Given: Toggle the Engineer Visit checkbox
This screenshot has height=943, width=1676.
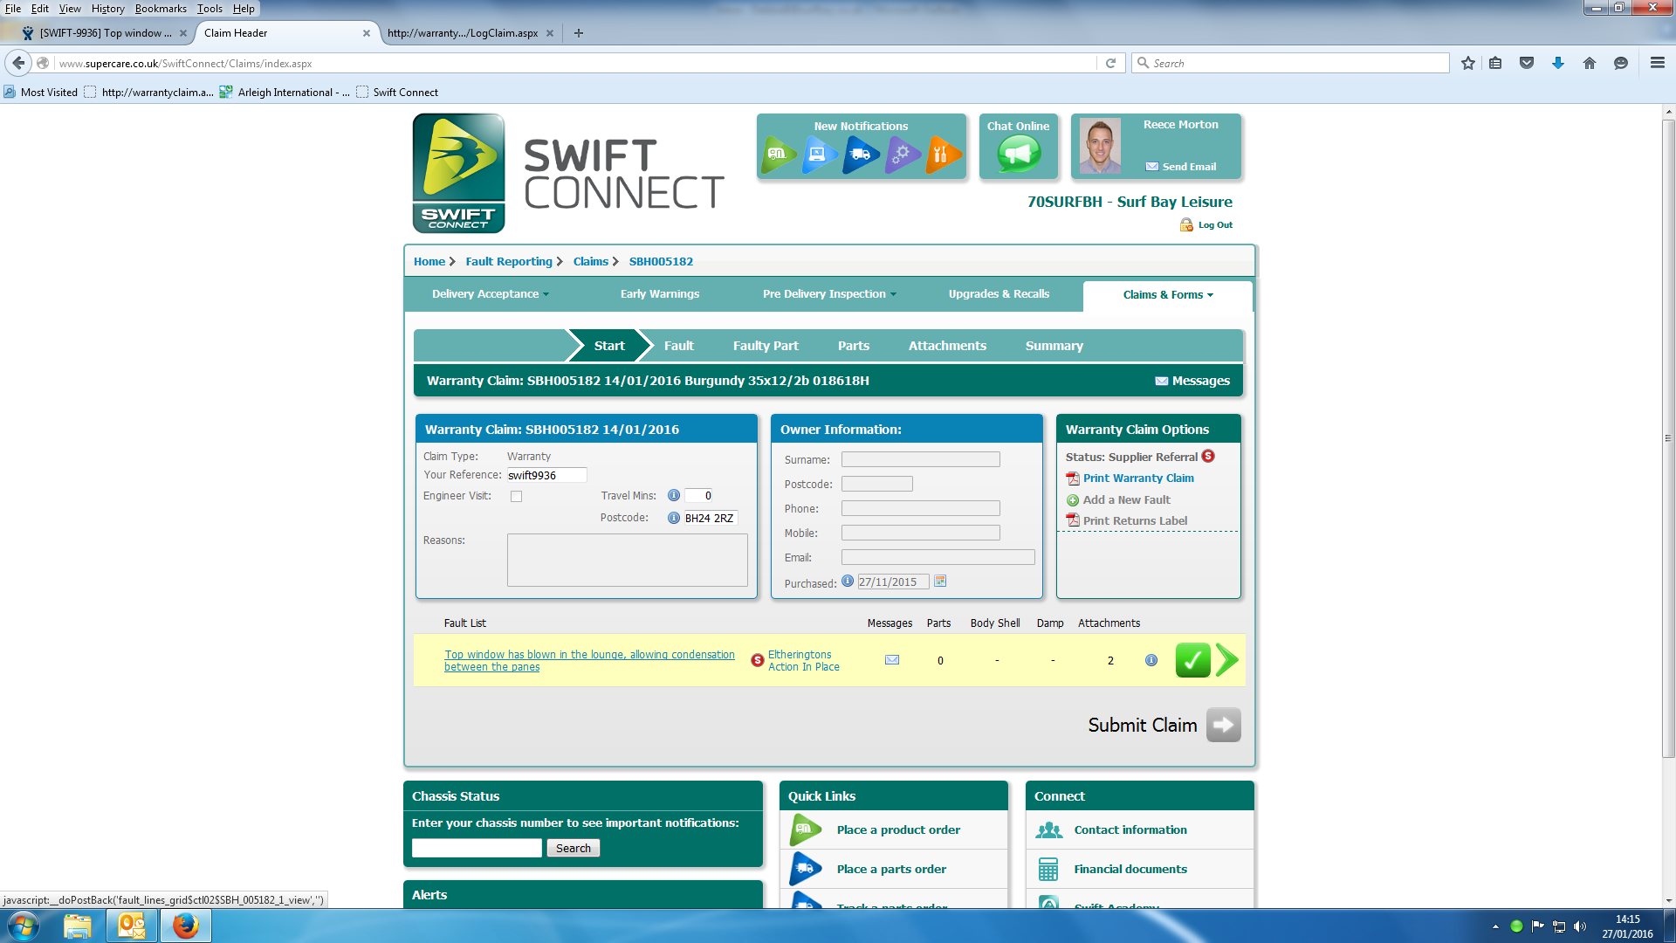Looking at the screenshot, I should tap(516, 496).
